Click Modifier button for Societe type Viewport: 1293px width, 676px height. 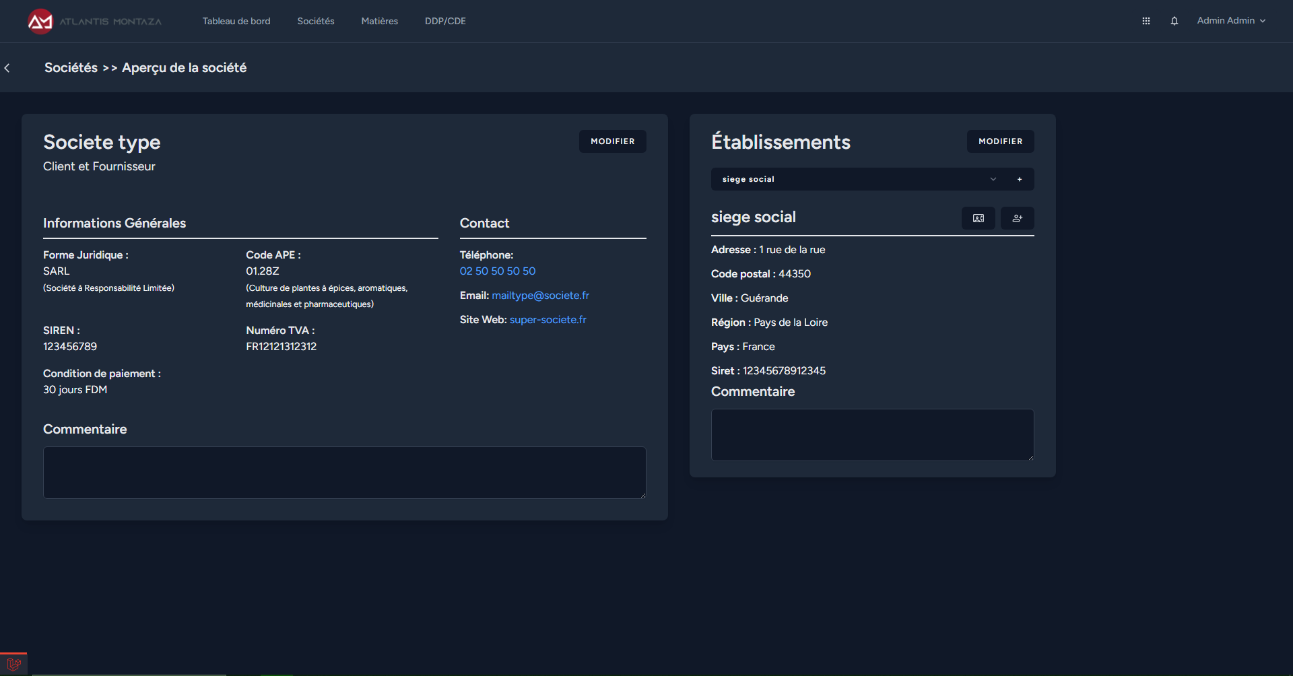tap(612, 141)
